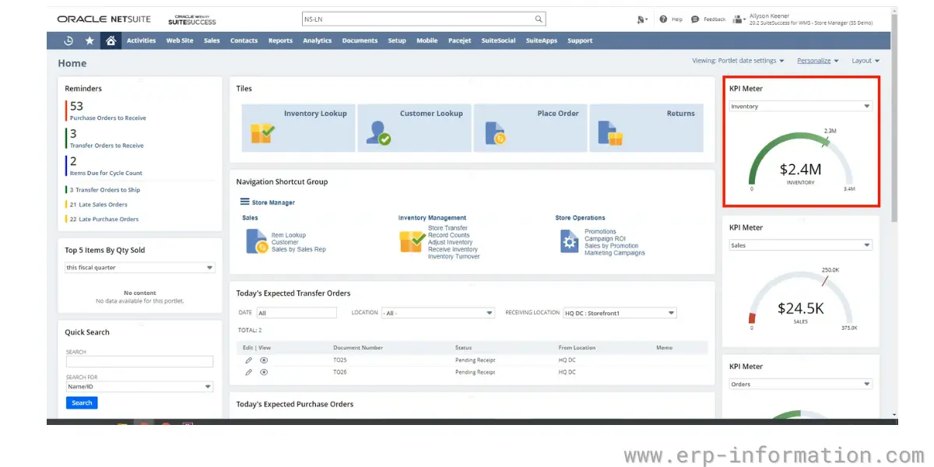The width and height of the screenshot is (934, 467).
Task: Open the Inventory Turnover link
Action: tap(454, 256)
